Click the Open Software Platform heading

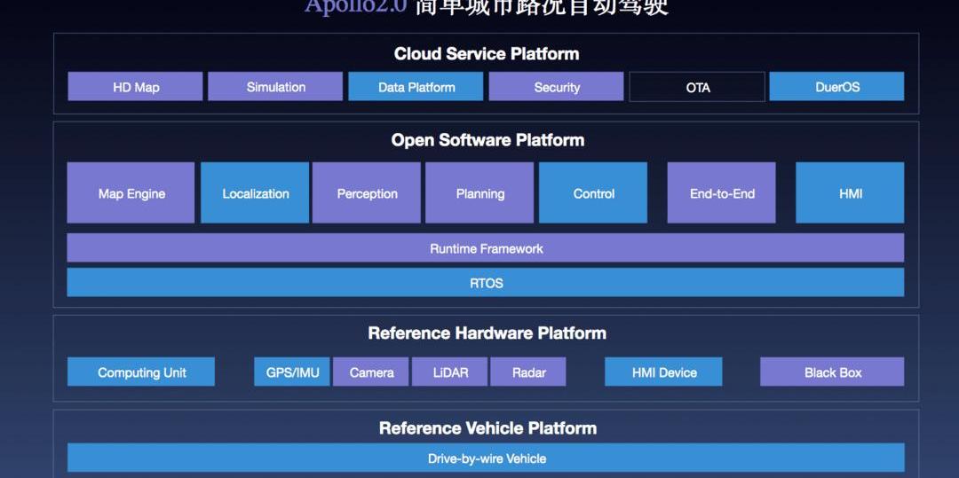point(487,140)
